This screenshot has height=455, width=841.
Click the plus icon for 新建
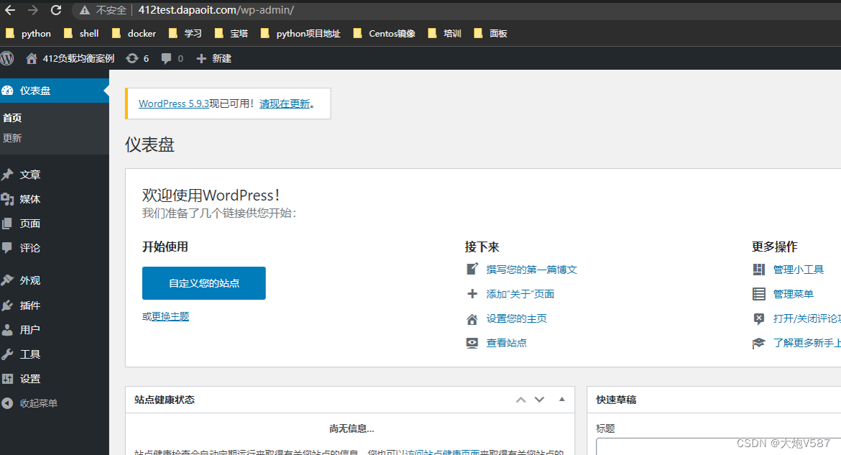tap(201, 58)
